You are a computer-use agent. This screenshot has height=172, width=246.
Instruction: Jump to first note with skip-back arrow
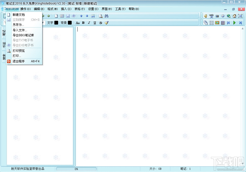[228, 23]
